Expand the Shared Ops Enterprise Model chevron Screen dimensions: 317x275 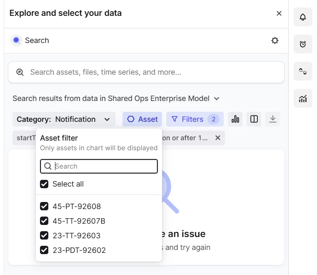[x=217, y=98]
